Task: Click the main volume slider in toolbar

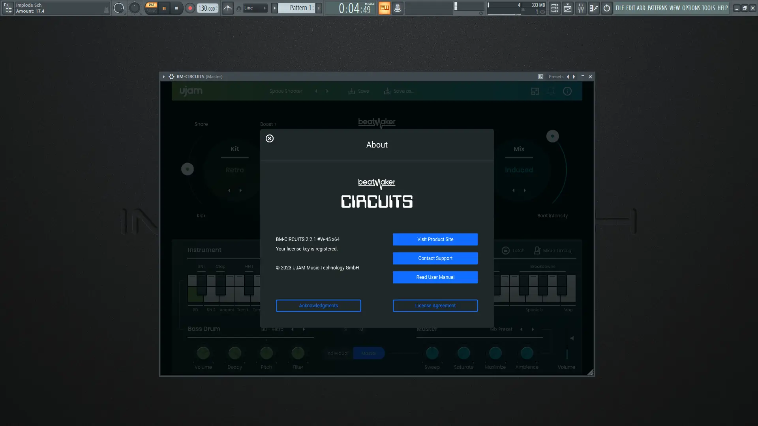Action: click(119, 8)
